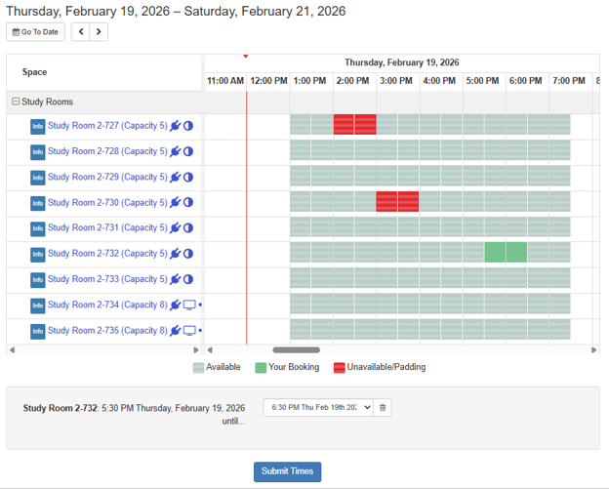
Task: Open Info for Study Room 2-734
Action: [38, 306]
